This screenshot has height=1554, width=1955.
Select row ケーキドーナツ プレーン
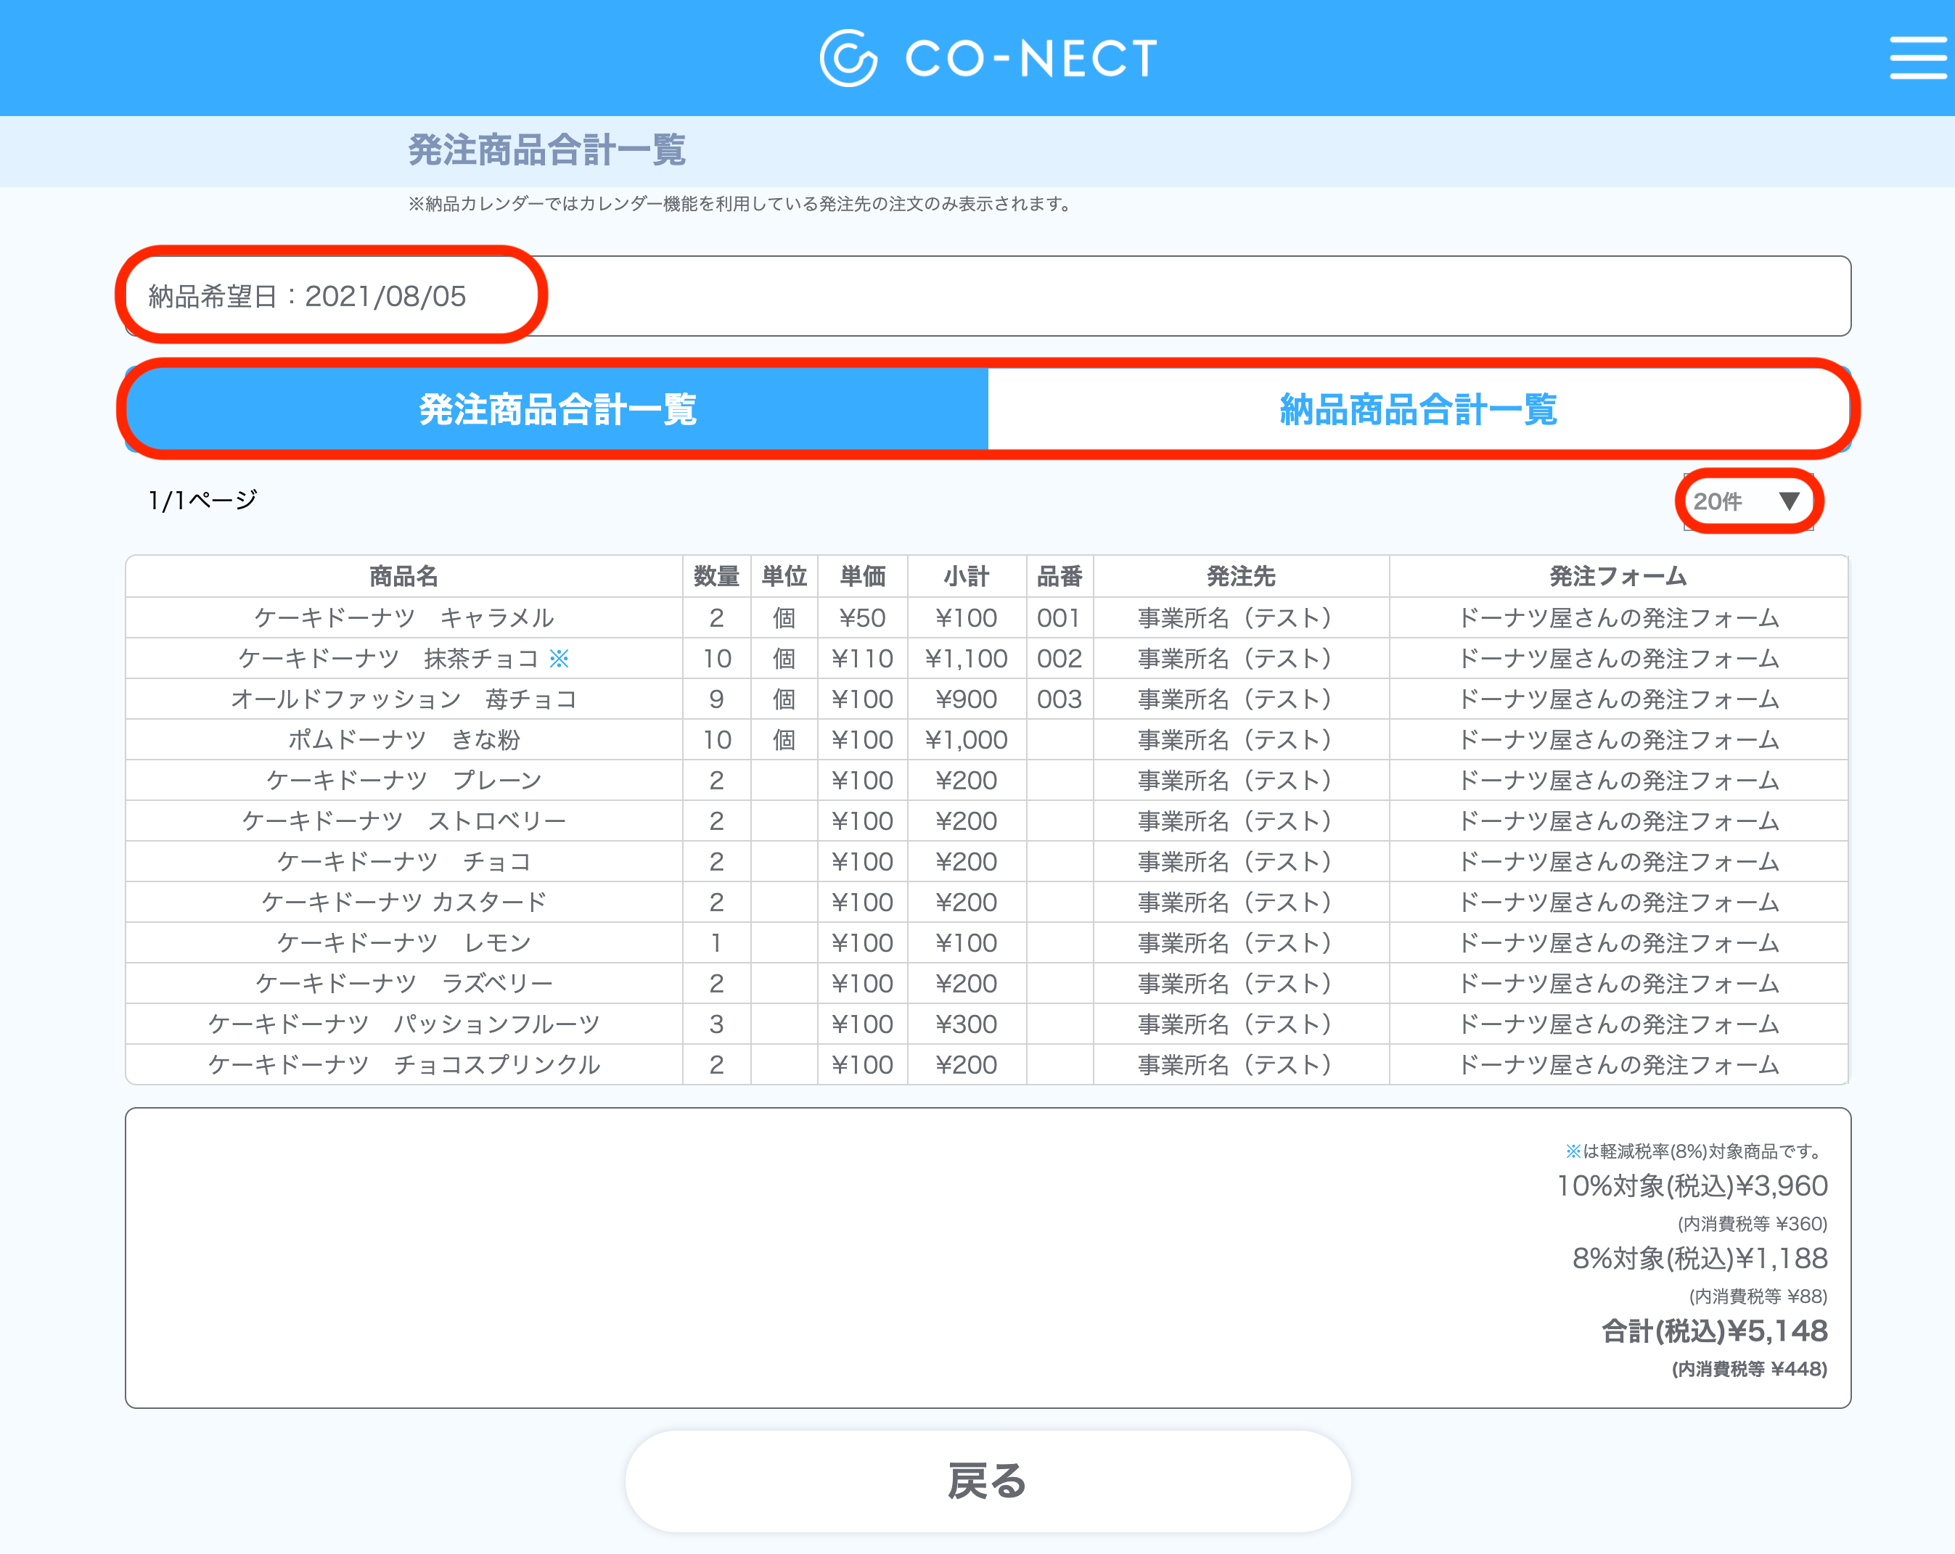click(986, 780)
